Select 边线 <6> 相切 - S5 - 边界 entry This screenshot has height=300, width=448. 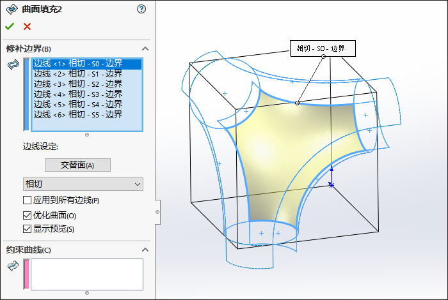(87, 114)
